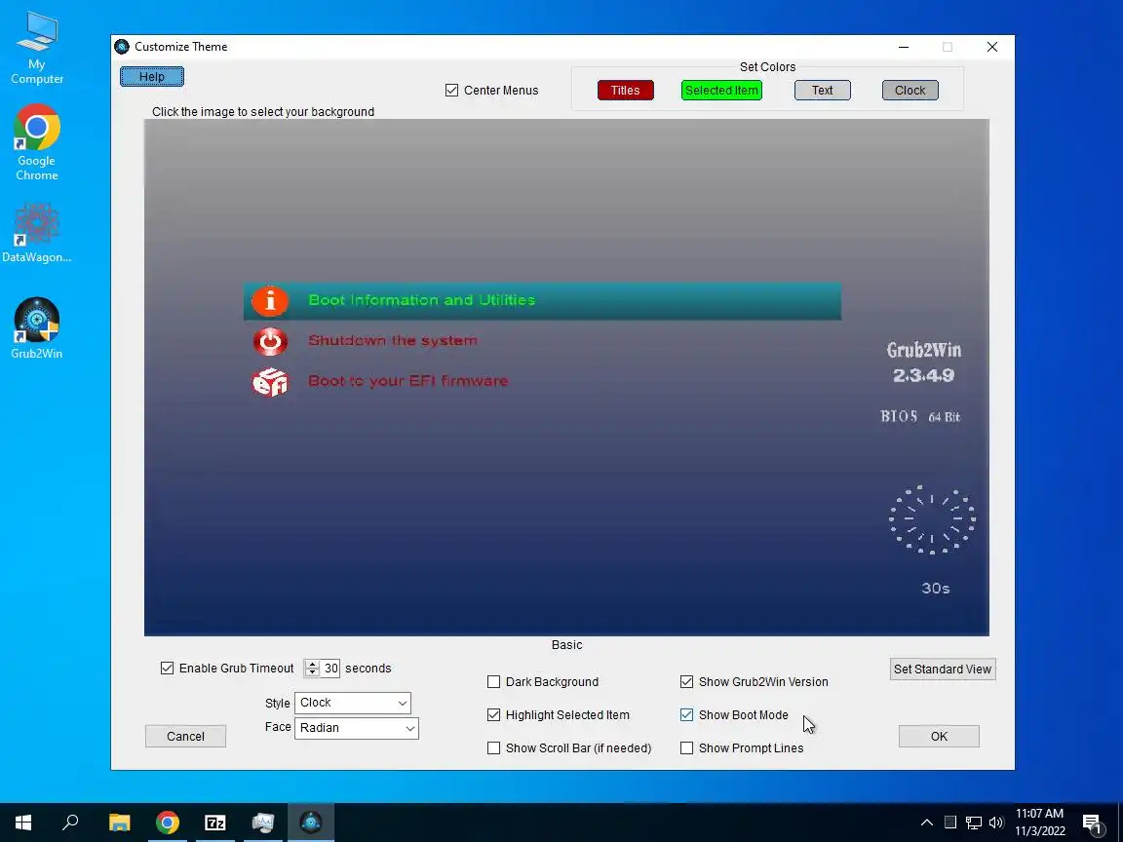This screenshot has width=1123, height=842.
Task: Toggle the Show Boot Mode checkbox
Action: pyautogui.click(x=687, y=714)
